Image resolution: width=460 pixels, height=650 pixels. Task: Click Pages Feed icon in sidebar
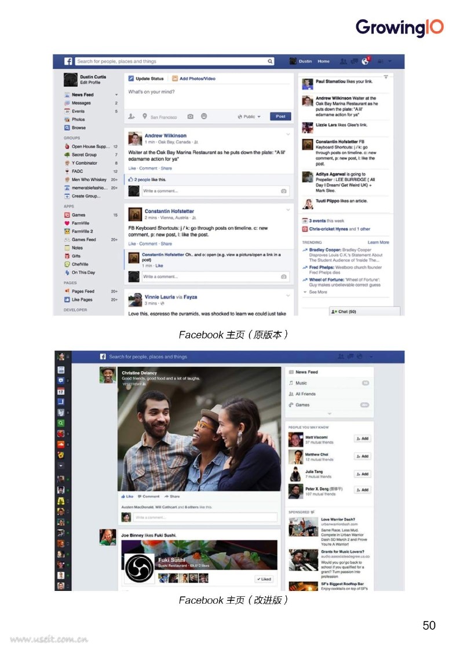point(67,291)
